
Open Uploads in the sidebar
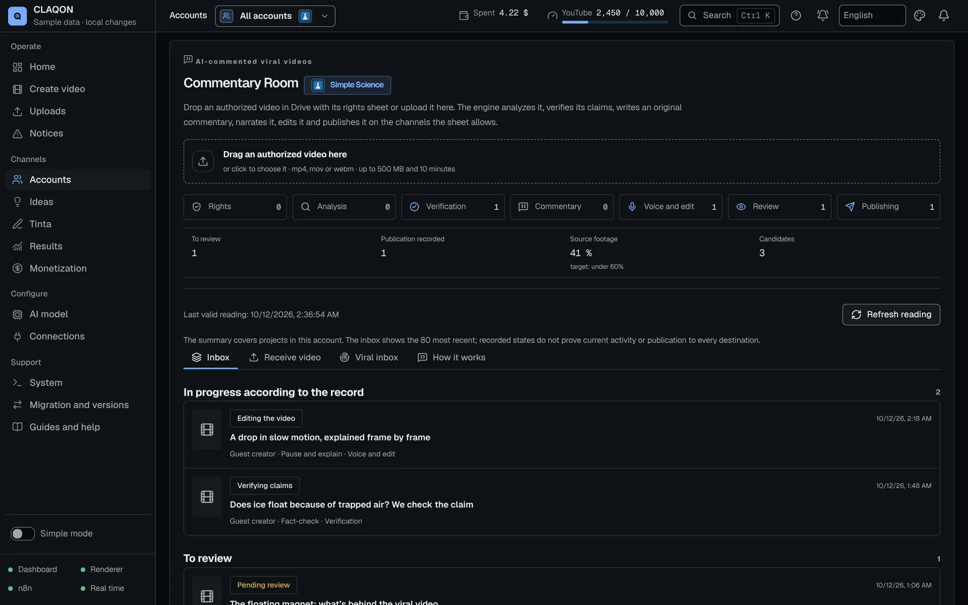click(77, 111)
